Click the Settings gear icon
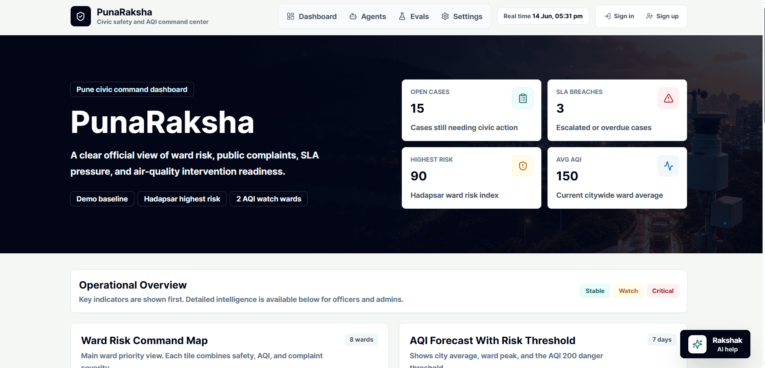 445,16
